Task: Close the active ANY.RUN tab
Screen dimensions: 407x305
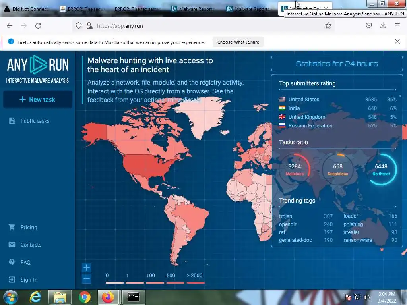Action: 326,9
